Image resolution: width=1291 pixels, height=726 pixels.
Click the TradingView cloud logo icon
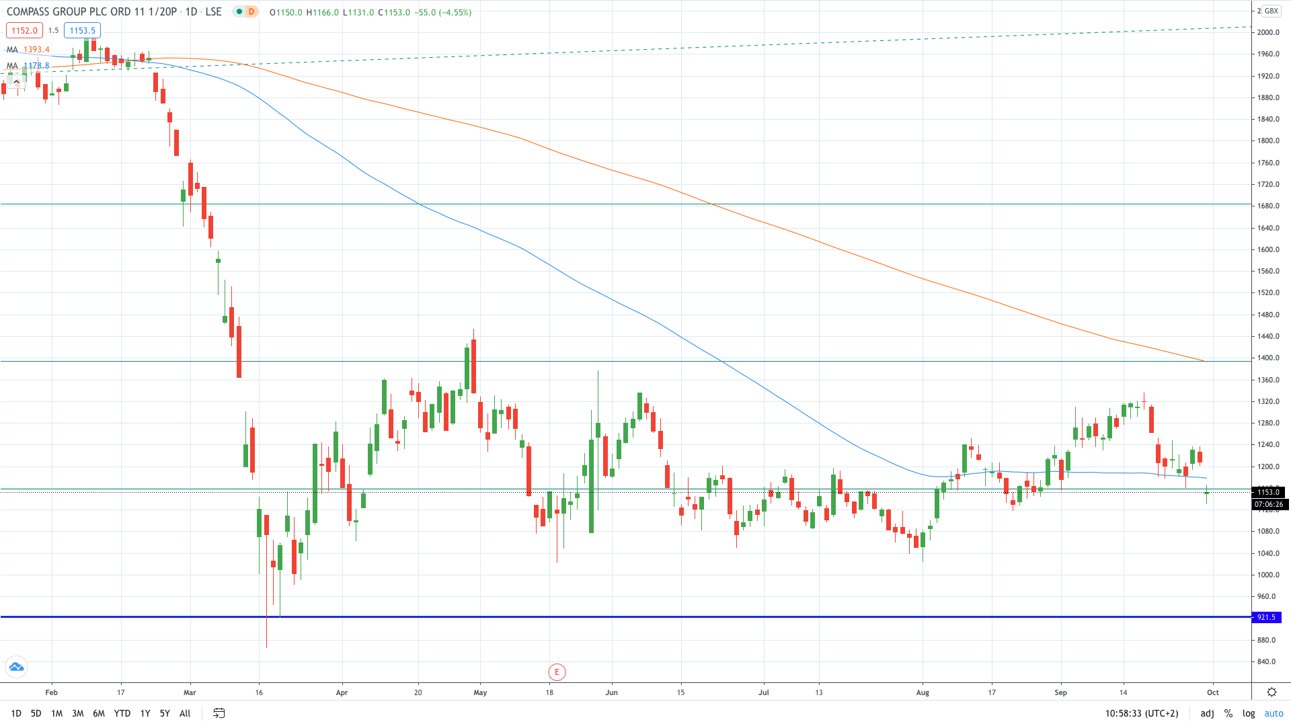(x=16, y=667)
